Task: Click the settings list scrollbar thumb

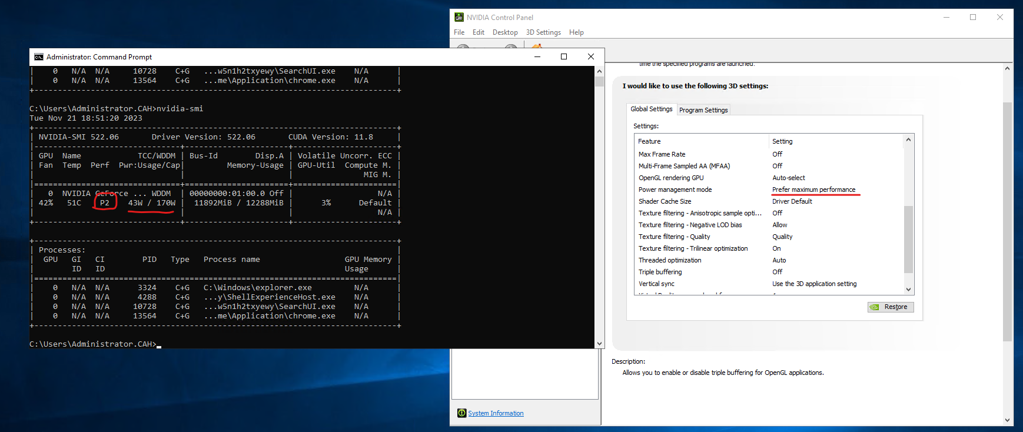Action: coord(908,239)
